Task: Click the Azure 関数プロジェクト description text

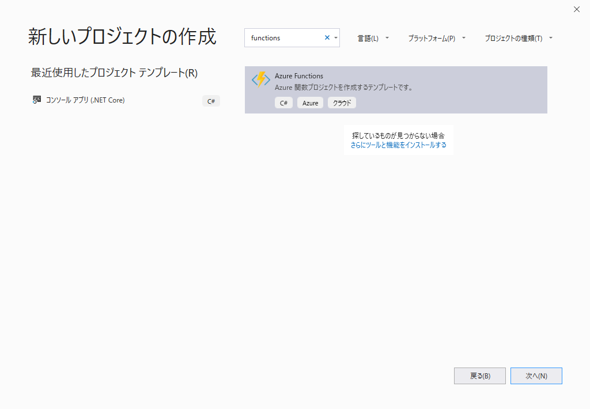Action: click(x=344, y=88)
